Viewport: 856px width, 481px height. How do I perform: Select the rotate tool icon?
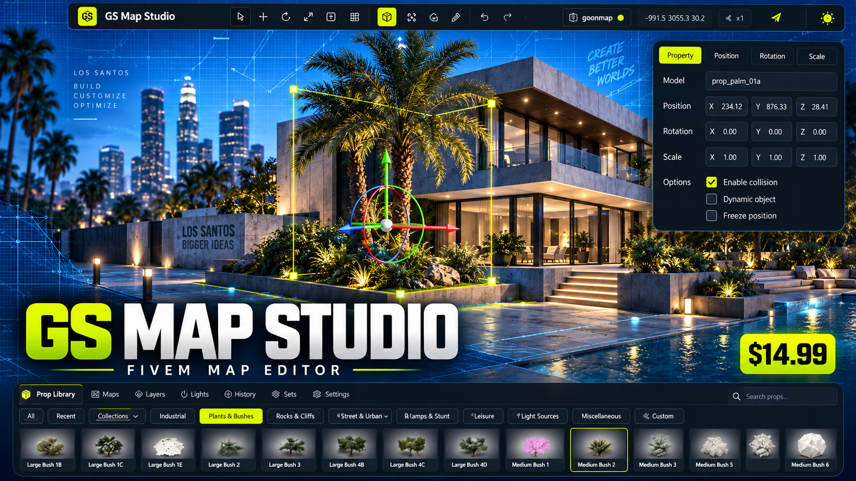pyautogui.click(x=286, y=17)
